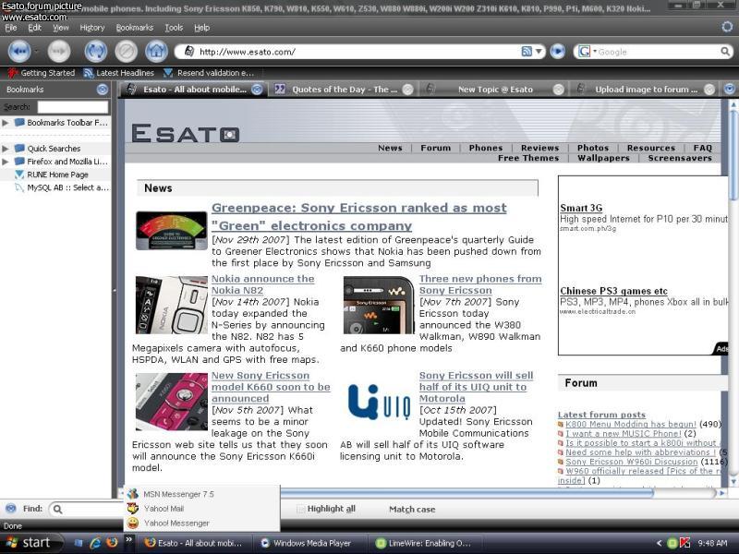Viewport: 739px width, 554px height.
Task: Expand quick launch overflow chevron
Action: pyautogui.click(x=128, y=540)
